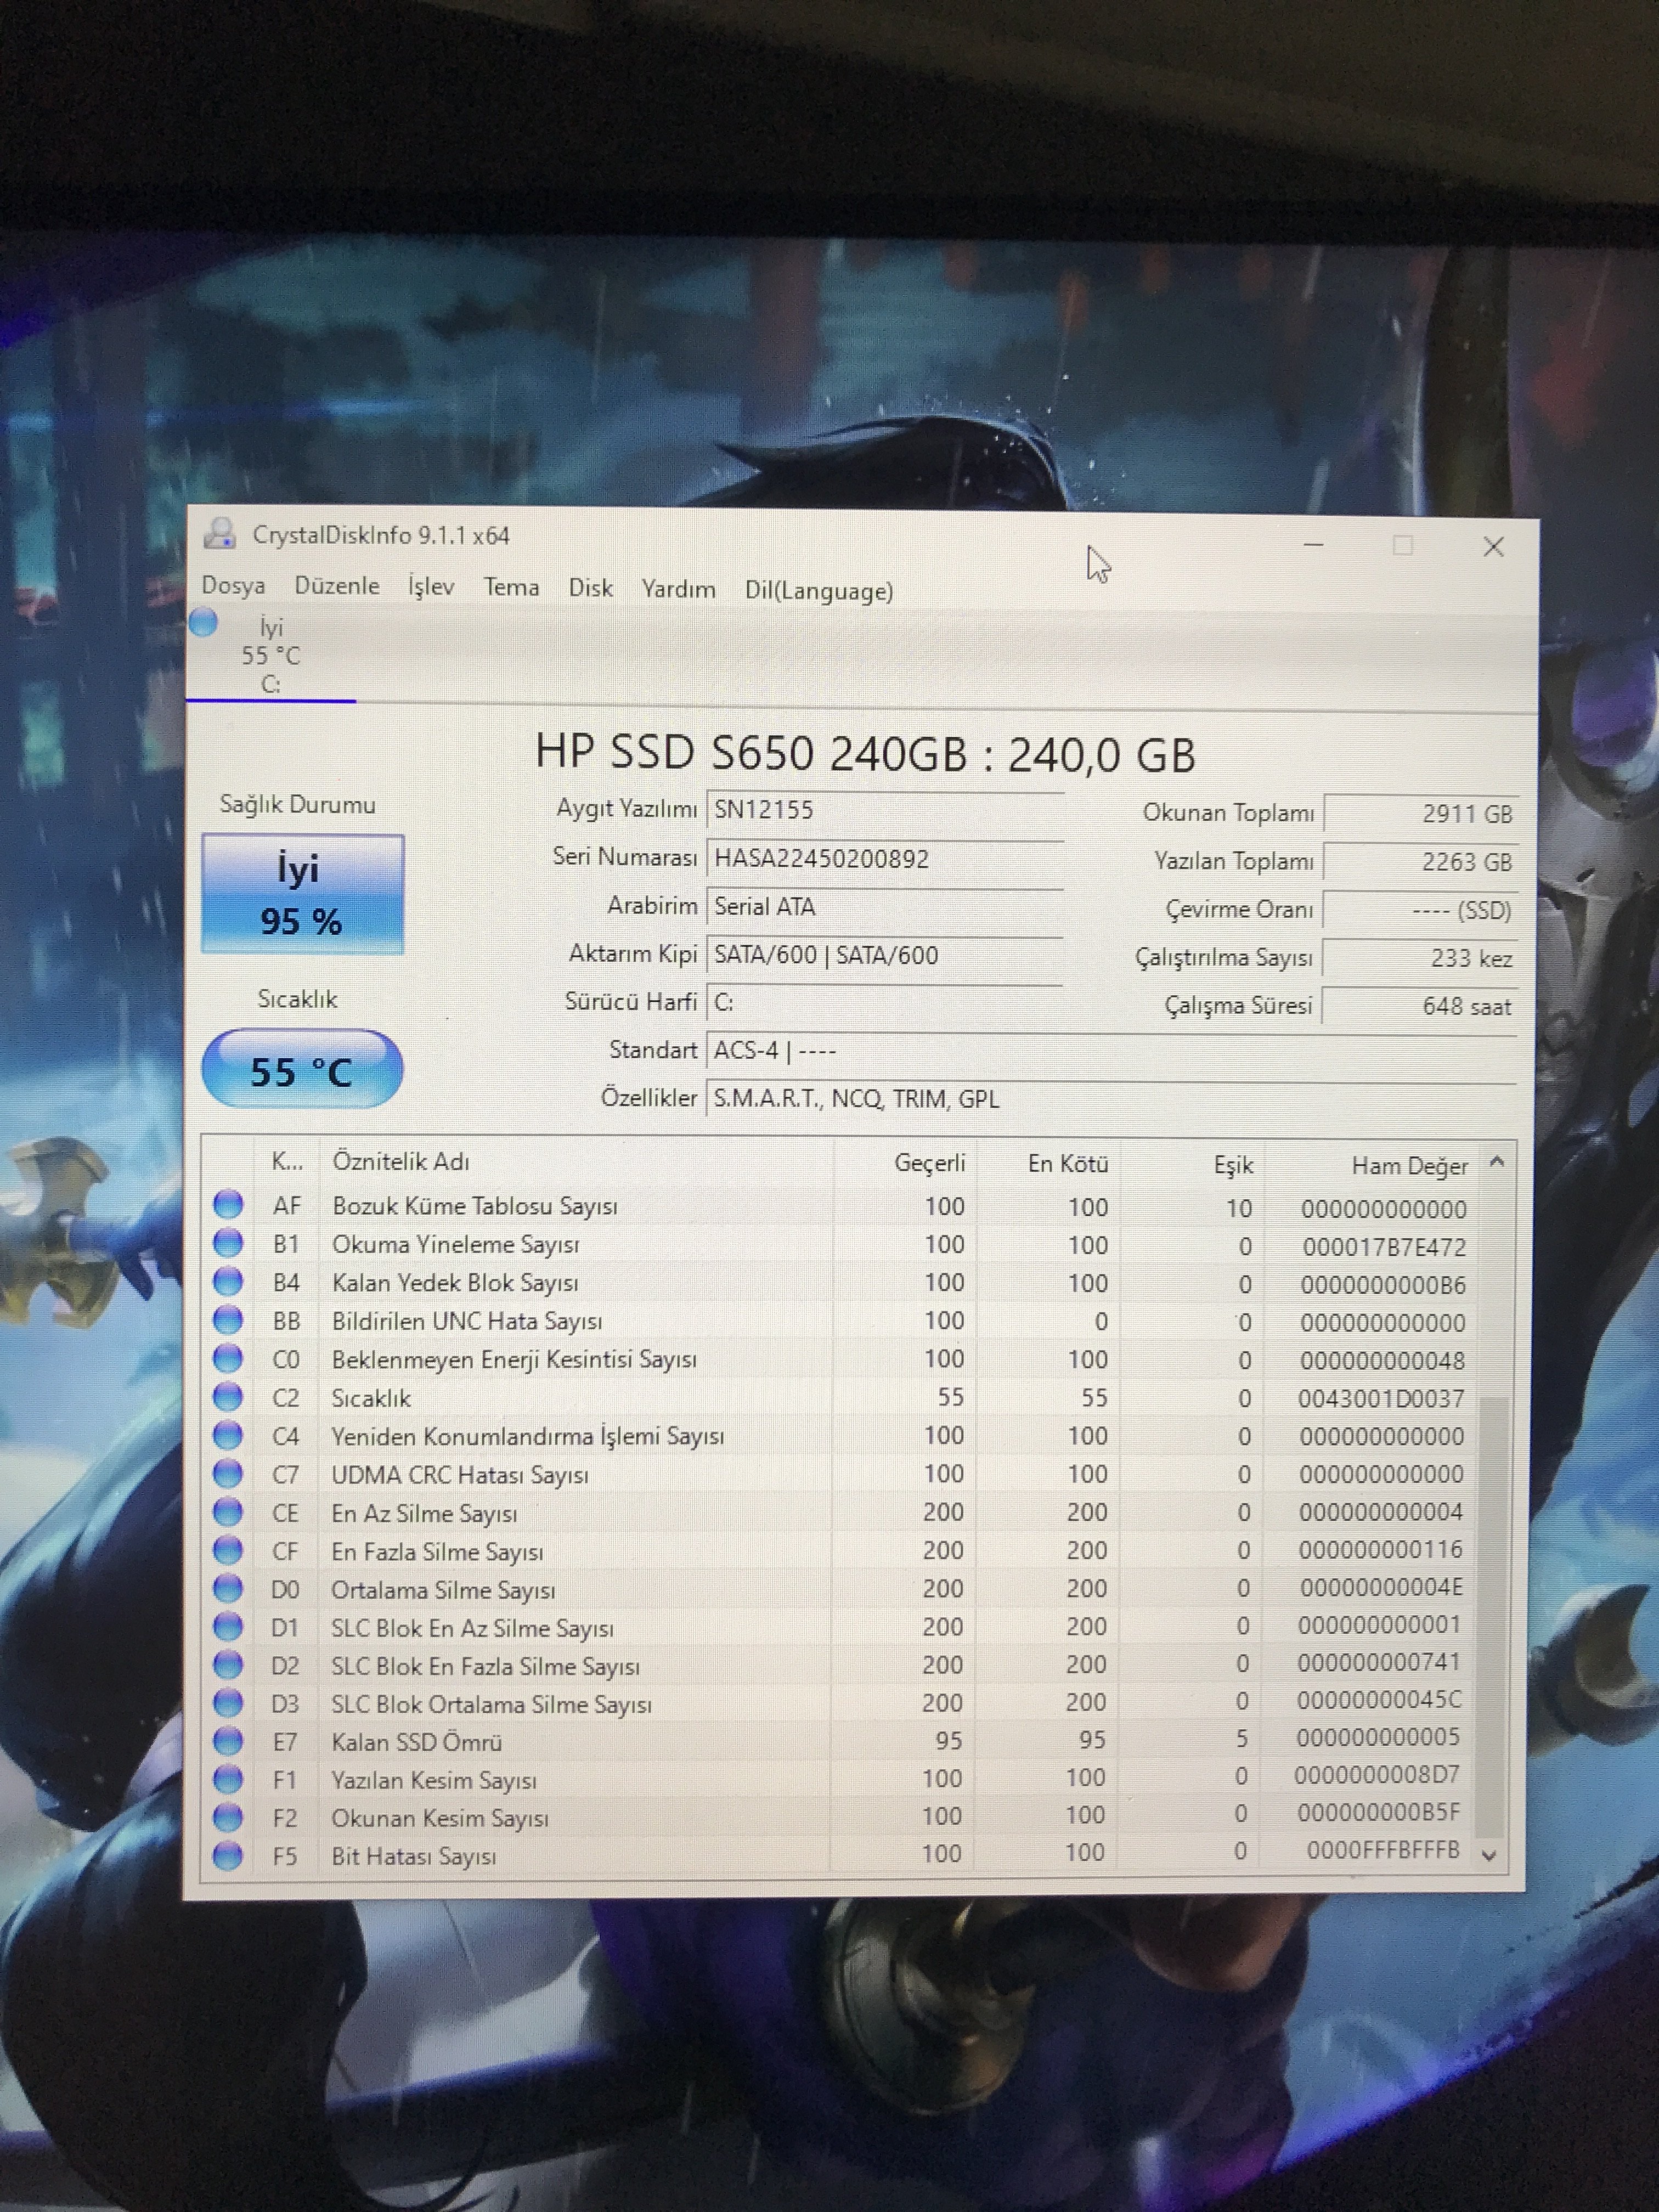Click the status icon for Okuma Yineleme Sayısı row
The width and height of the screenshot is (1659, 2212).
pyautogui.click(x=228, y=1243)
